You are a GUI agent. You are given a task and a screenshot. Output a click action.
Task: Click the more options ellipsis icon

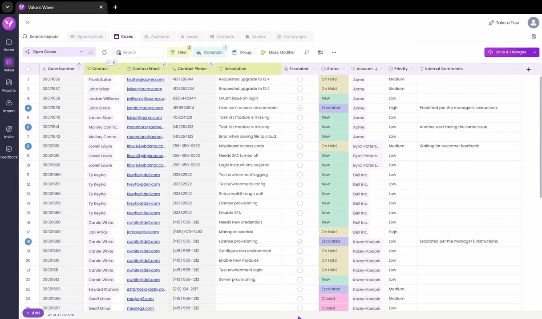tap(334, 52)
